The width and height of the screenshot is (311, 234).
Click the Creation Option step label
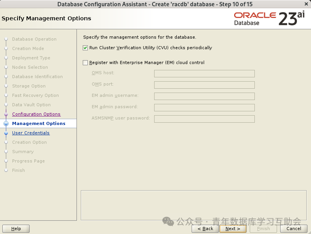click(x=29, y=142)
